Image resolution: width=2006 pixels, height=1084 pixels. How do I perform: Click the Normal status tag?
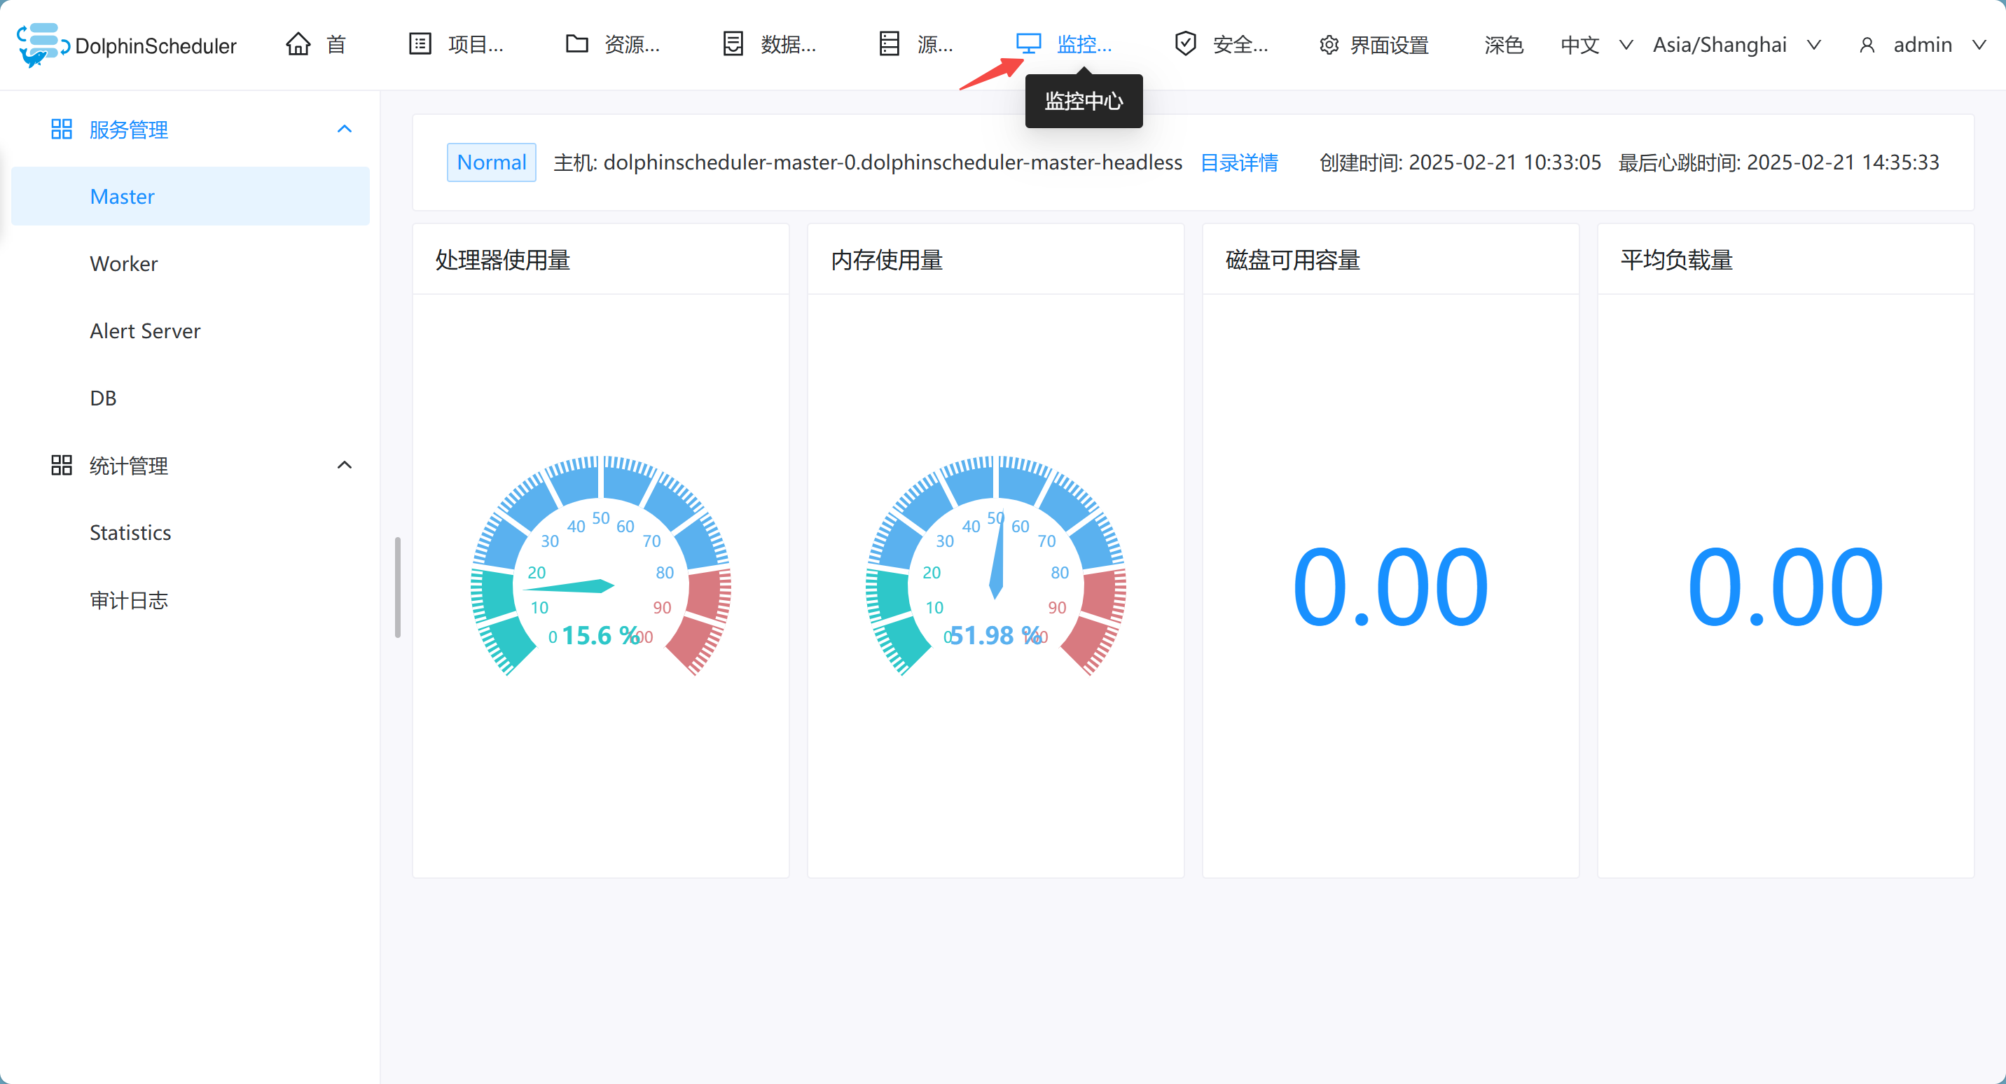click(x=492, y=162)
